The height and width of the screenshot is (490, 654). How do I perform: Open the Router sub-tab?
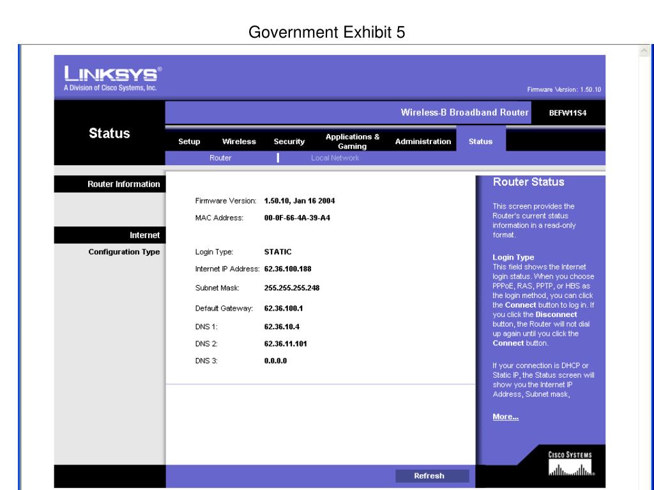click(220, 158)
